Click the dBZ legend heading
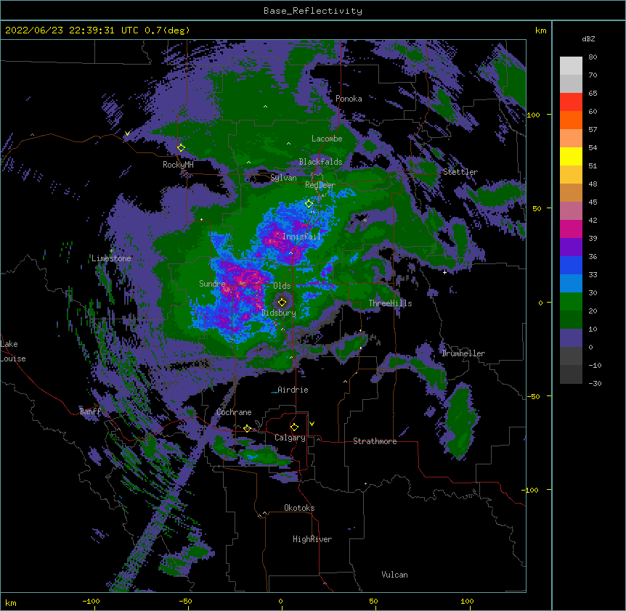Viewport: 626px width, 611px height. coord(588,39)
